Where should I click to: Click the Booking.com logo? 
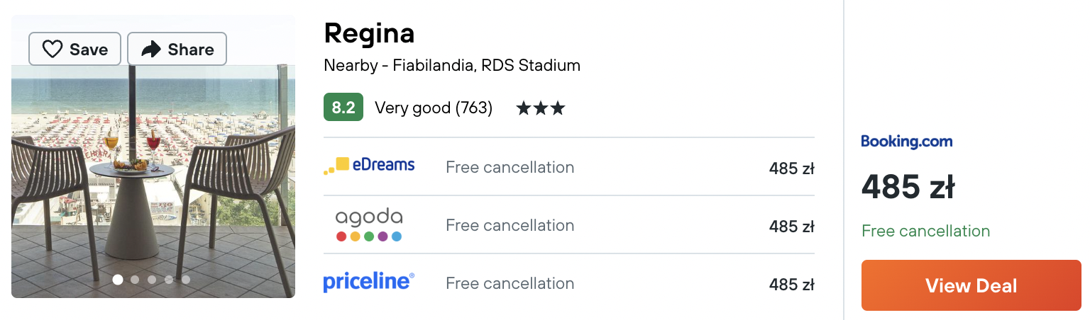coord(907,141)
